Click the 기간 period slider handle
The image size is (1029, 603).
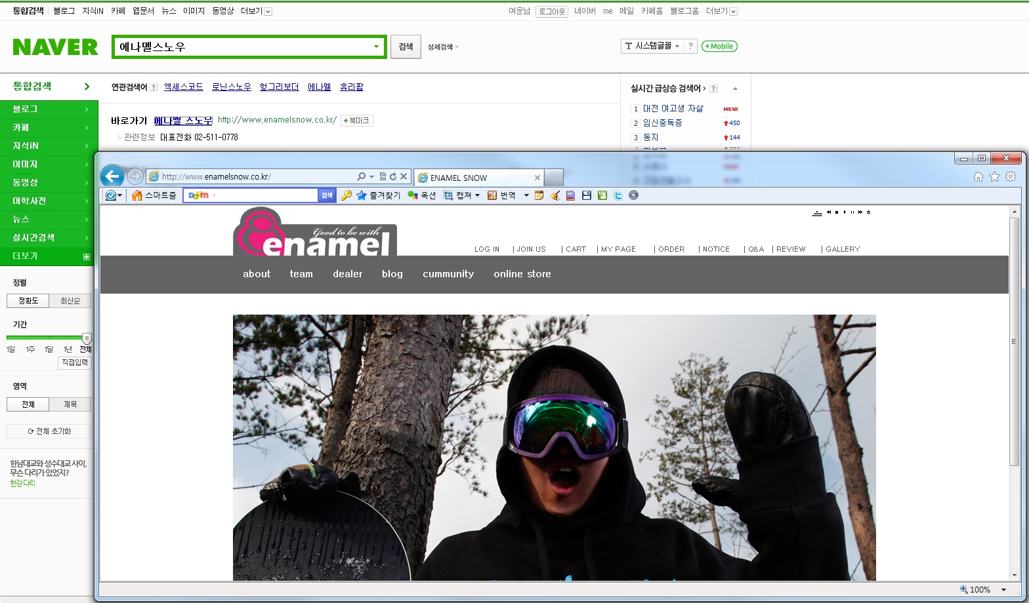tap(86, 338)
